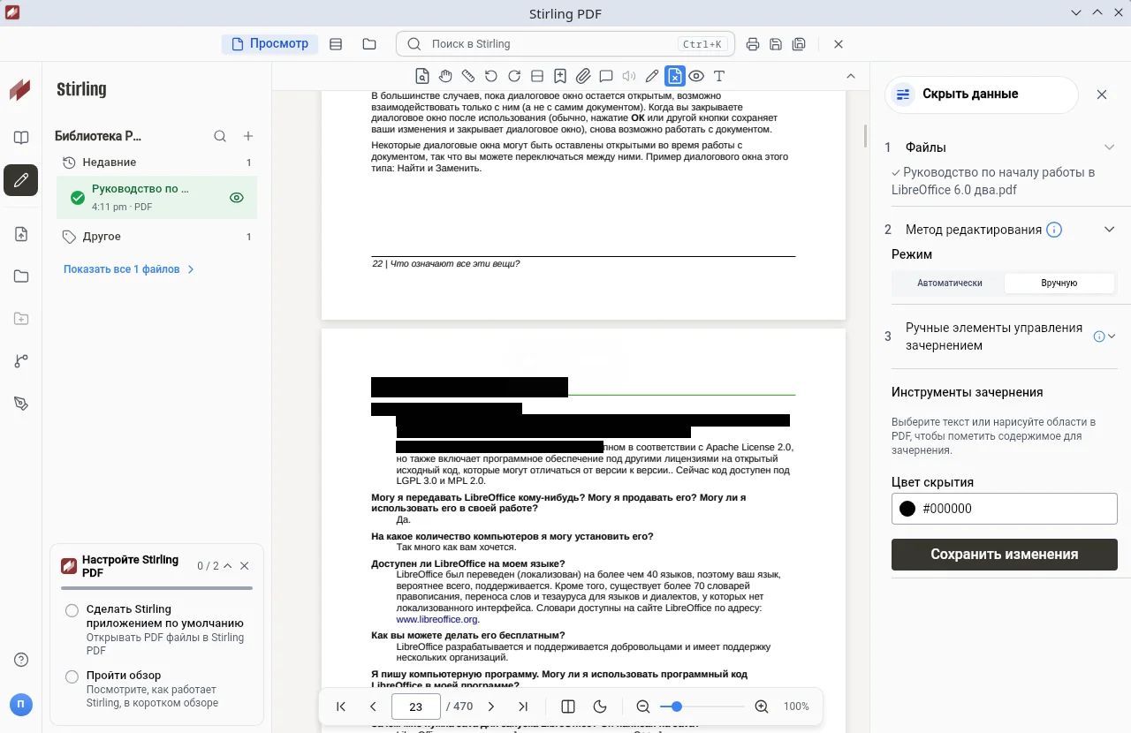Add a file with the plus icon in the library

click(248, 136)
